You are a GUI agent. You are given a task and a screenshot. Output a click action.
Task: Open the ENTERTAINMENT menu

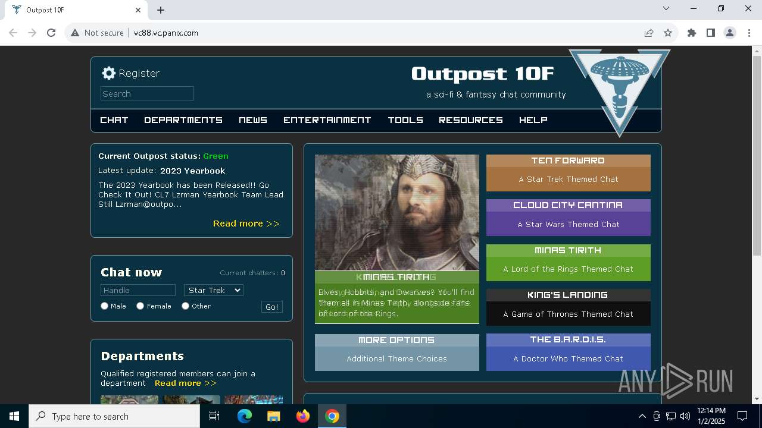click(327, 120)
